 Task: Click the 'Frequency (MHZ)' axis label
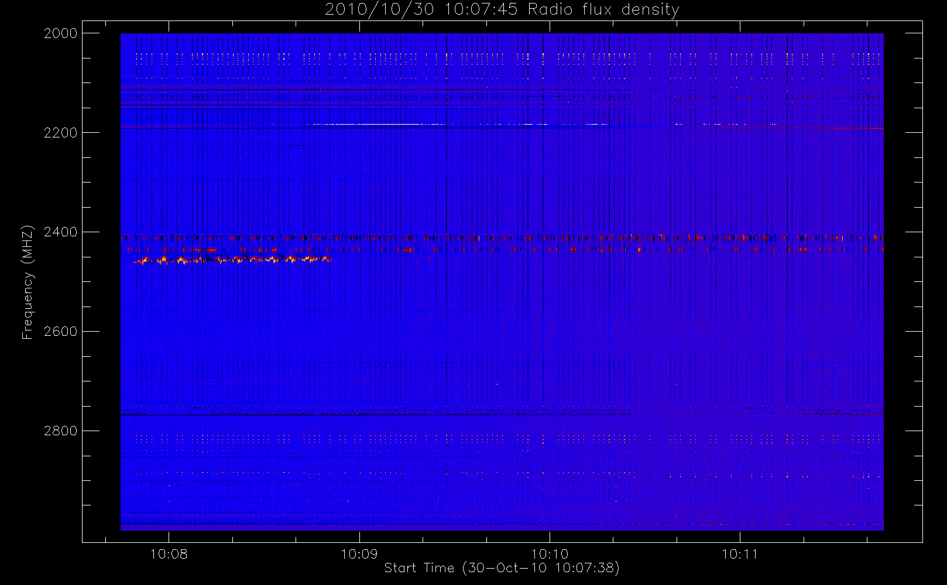(x=27, y=282)
